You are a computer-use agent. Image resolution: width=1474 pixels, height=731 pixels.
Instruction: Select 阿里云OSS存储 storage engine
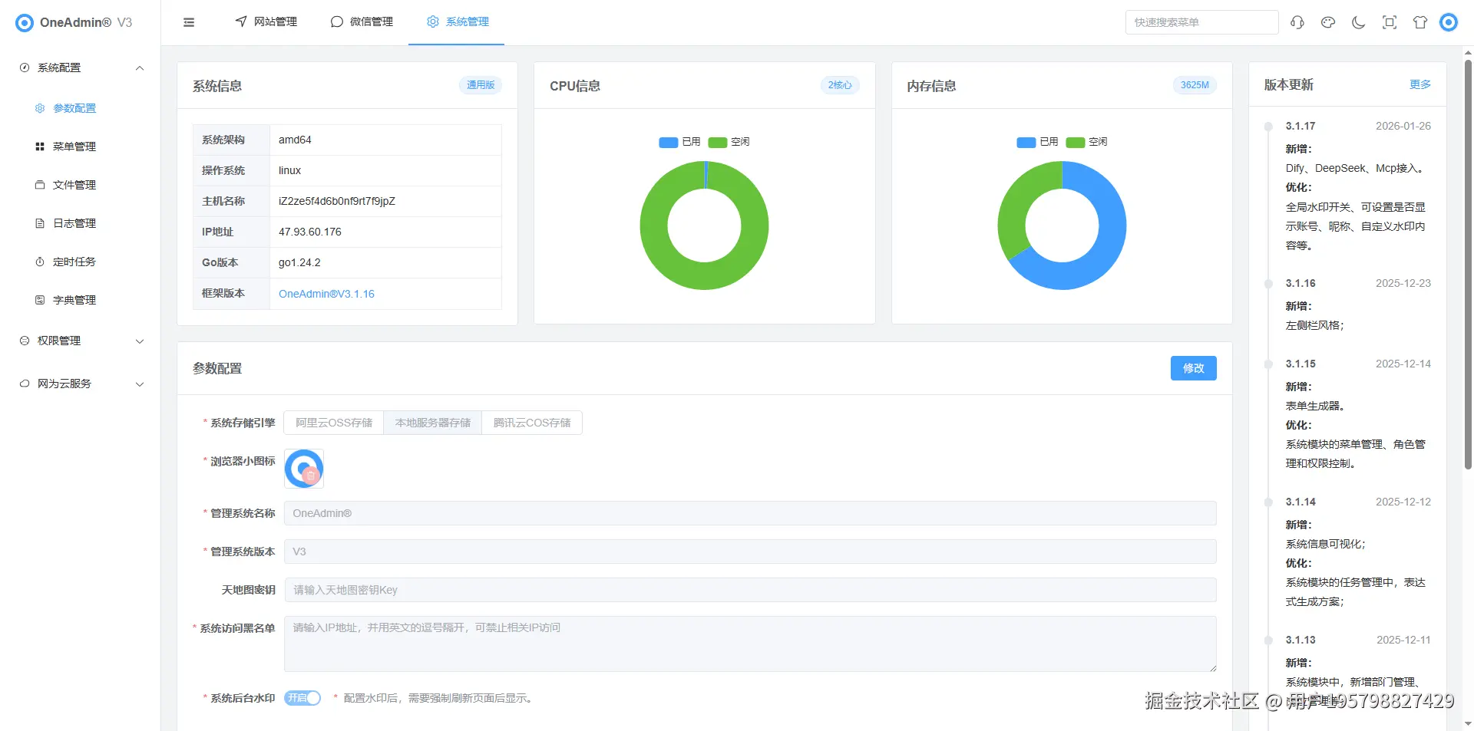(334, 423)
